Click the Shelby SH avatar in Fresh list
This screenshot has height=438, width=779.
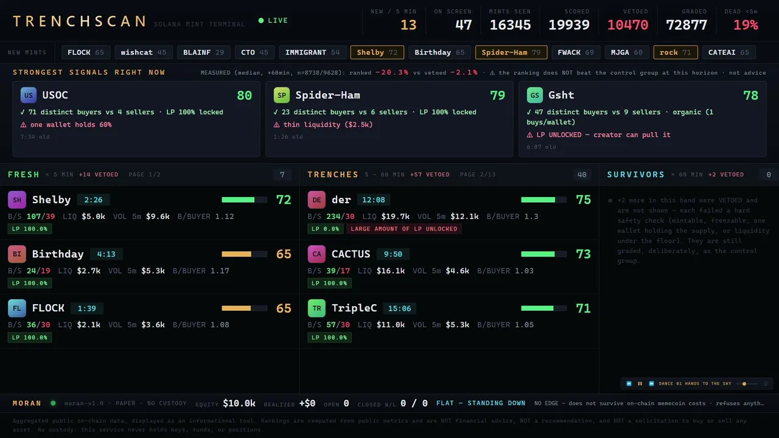pyautogui.click(x=17, y=200)
